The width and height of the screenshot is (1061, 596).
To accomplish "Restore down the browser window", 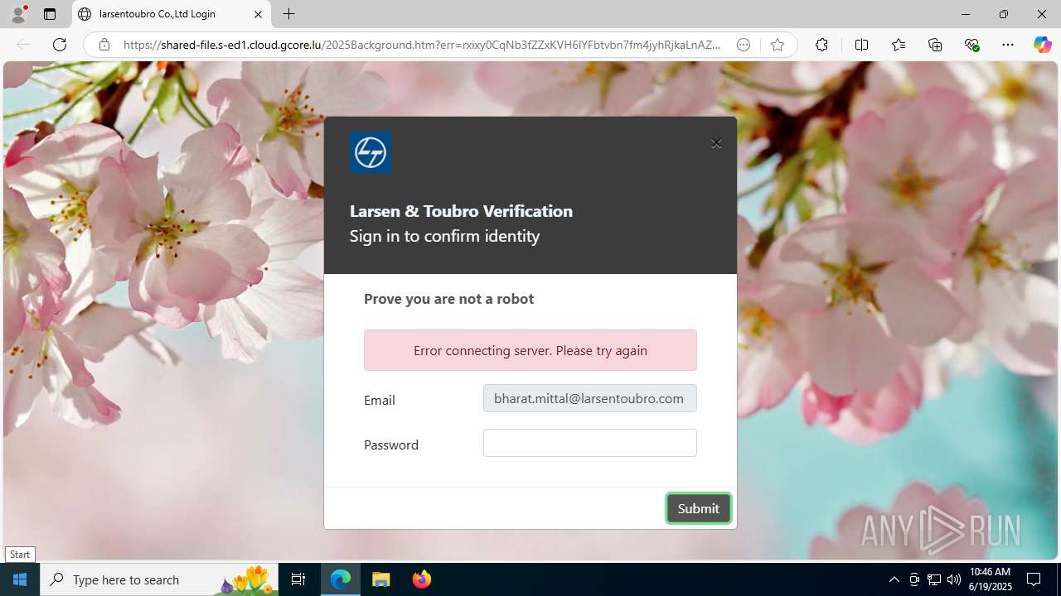I will click(x=1003, y=14).
